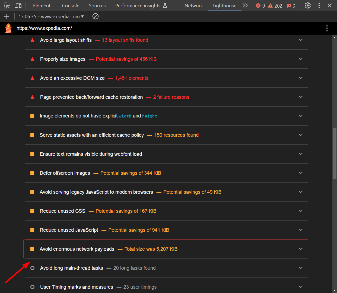Click orange square beside cache policy audit
The width and height of the screenshot is (337, 293).
click(32, 135)
